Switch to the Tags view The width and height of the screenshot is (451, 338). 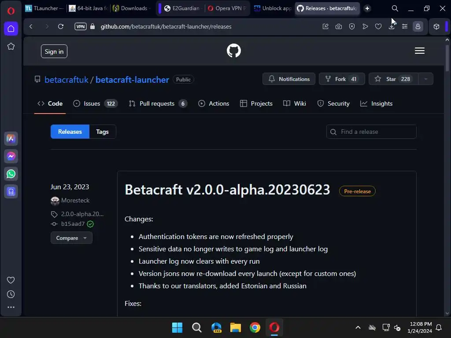pos(102,132)
